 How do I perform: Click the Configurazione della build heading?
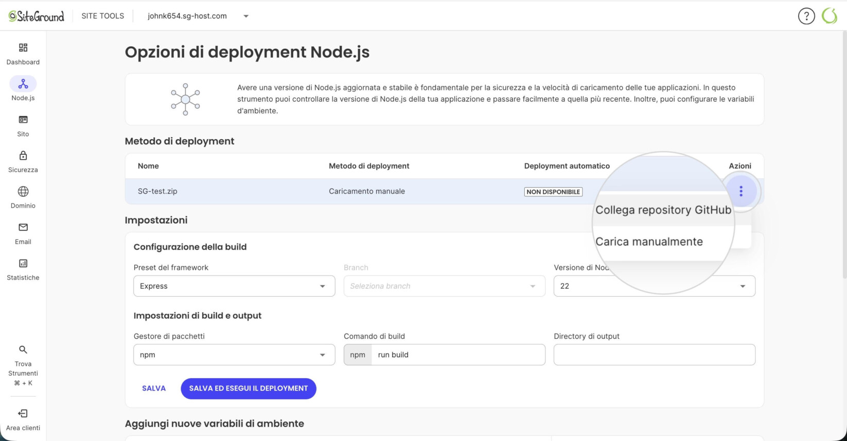[190, 247]
